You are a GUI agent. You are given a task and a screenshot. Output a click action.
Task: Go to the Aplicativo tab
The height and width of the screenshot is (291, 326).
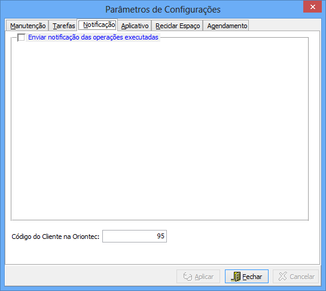135,26
